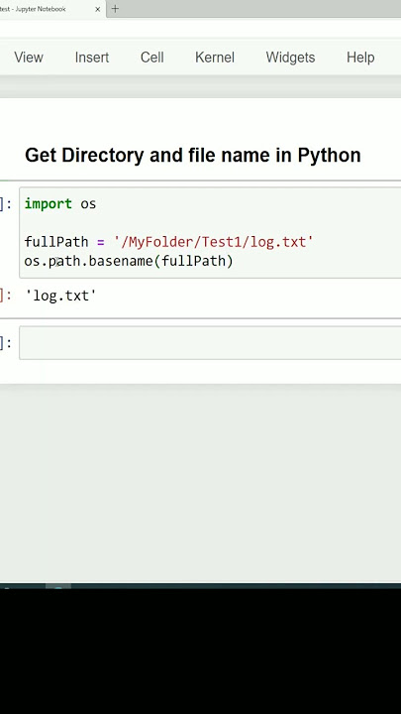Image resolution: width=401 pixels, height=714 pixels.
Task: Click the prompt of the empty cell
Action: coord(6,343)
